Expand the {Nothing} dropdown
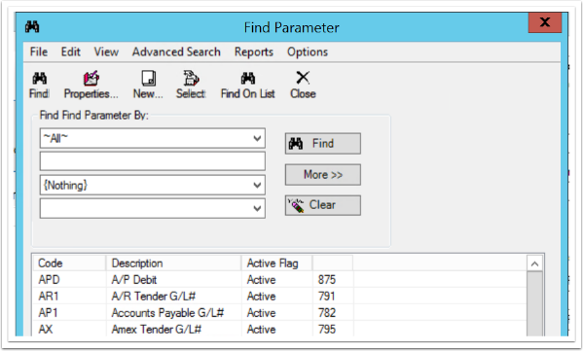Viewport: 583px width, 351px height. pos(257,185)
